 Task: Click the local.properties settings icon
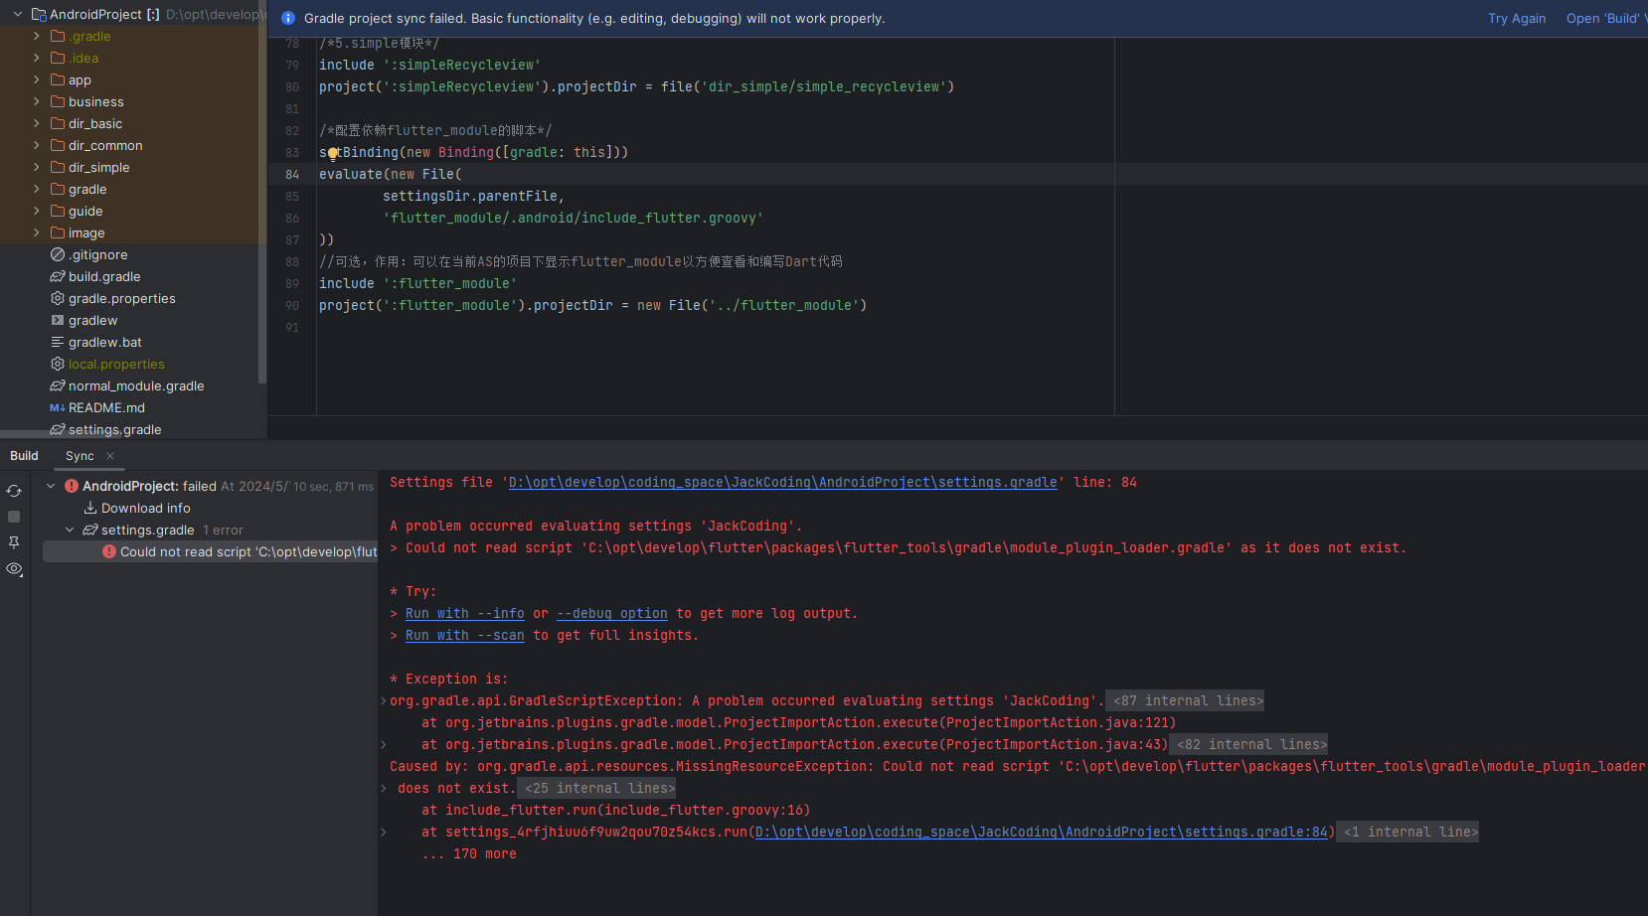[x=58, y=364]
